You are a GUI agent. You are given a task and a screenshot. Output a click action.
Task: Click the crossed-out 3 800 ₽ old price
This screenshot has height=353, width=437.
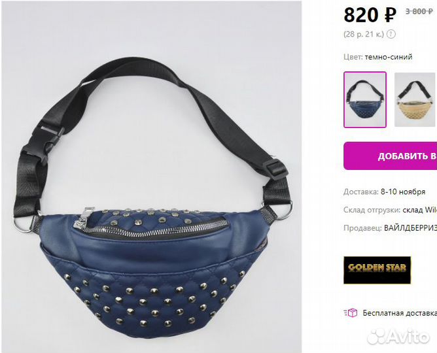[x=419, y=11]
